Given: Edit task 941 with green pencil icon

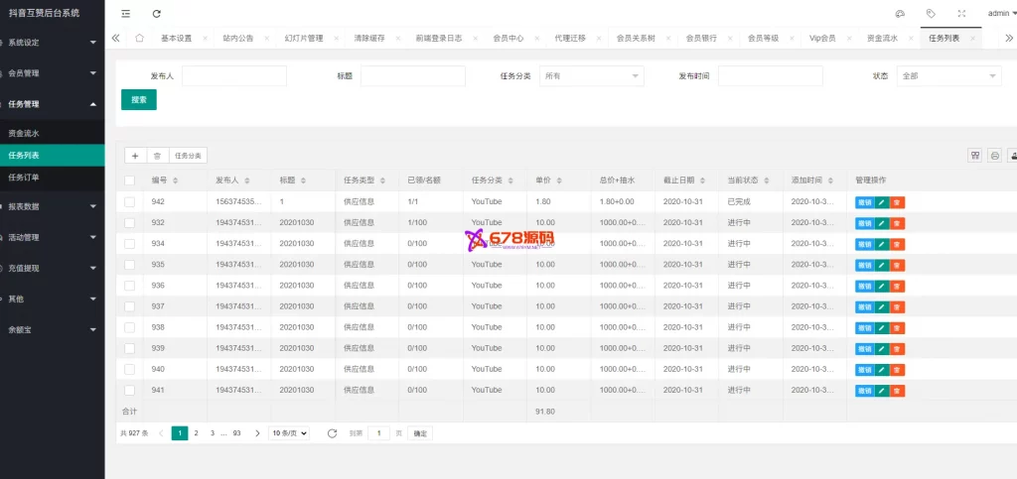Looking at the screenshot, I should point(882,391).
